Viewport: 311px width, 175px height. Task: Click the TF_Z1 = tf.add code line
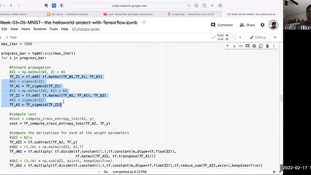coord(55,77)
